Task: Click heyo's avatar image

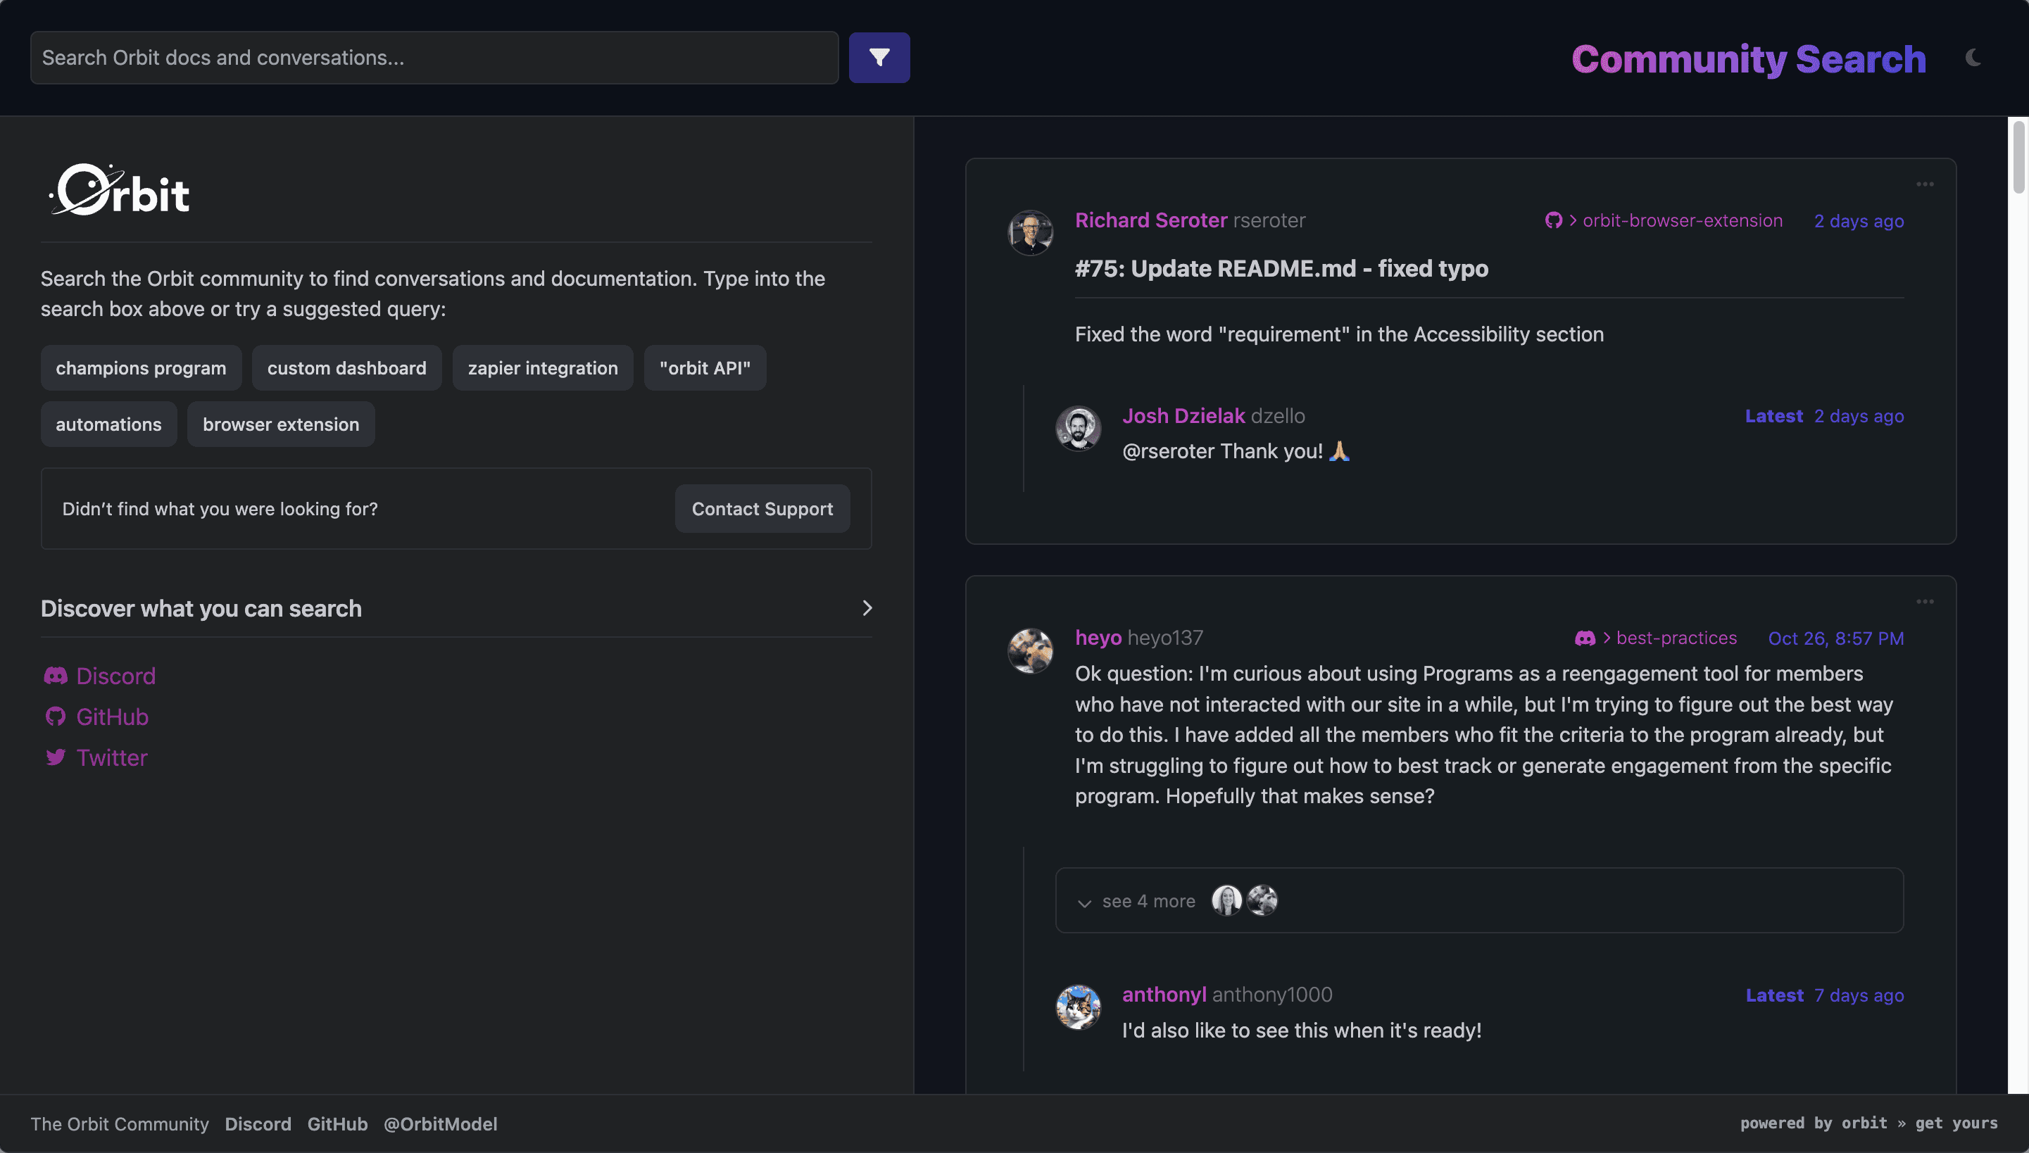Action: [x=1030, y=651]
